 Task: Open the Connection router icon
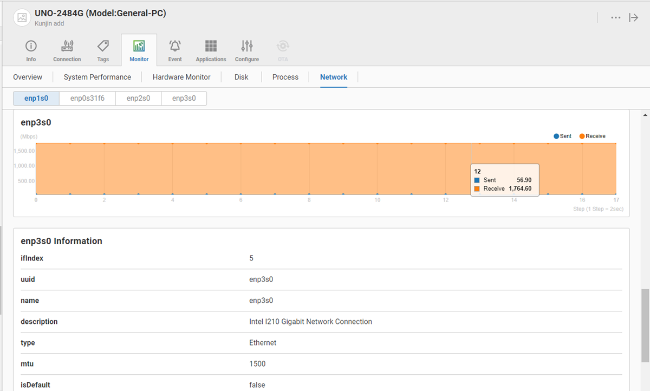click(67, 46)
